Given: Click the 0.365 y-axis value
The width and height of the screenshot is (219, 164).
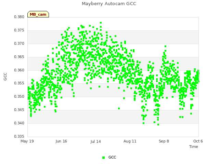Looking at the screenshot, I should click(x=19, y=57).
